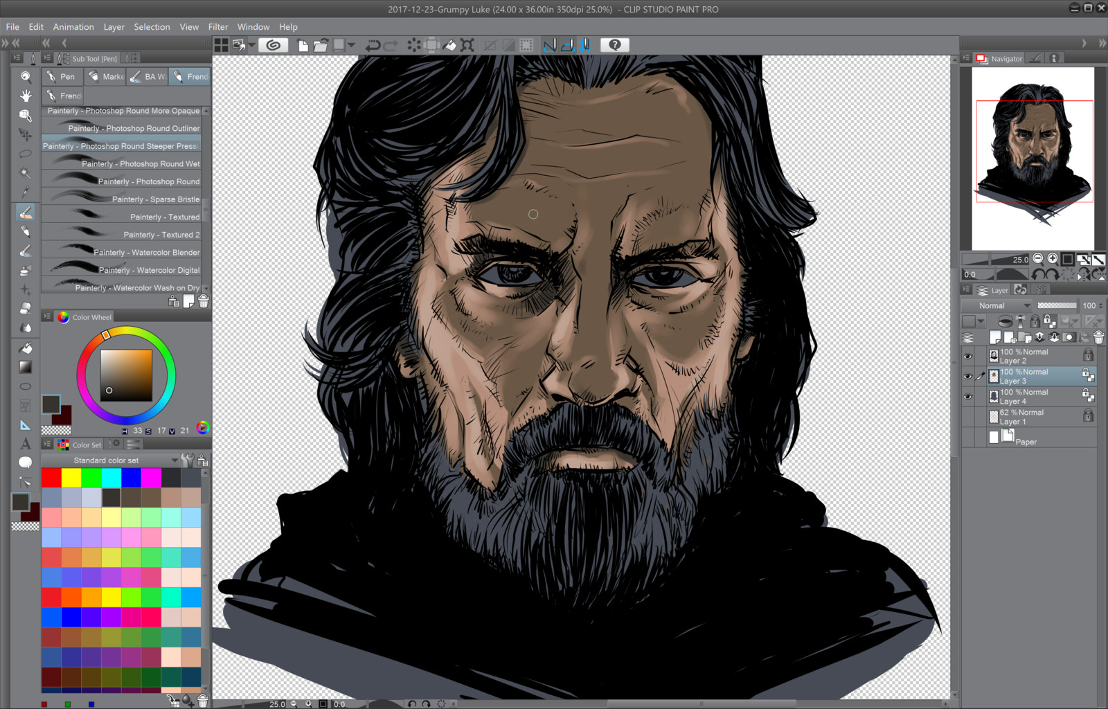Toggle visibility of Layer 2

coord(968,357)
